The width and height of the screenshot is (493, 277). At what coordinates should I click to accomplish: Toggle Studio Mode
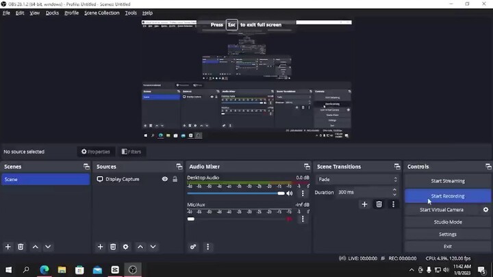[448, 222]
